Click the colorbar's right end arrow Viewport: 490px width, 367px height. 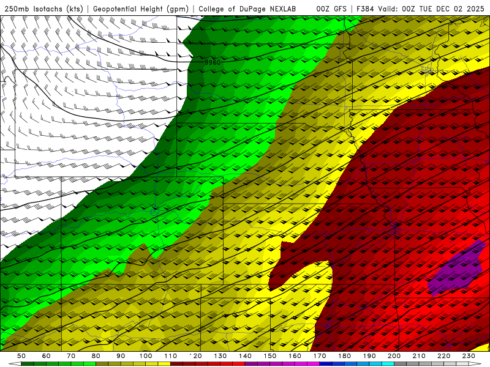coord(475,364)
